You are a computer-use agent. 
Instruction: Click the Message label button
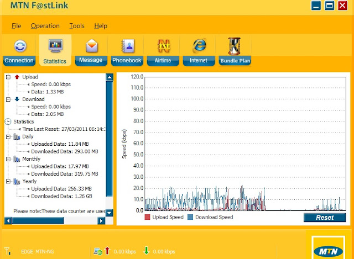pos(91,60)
